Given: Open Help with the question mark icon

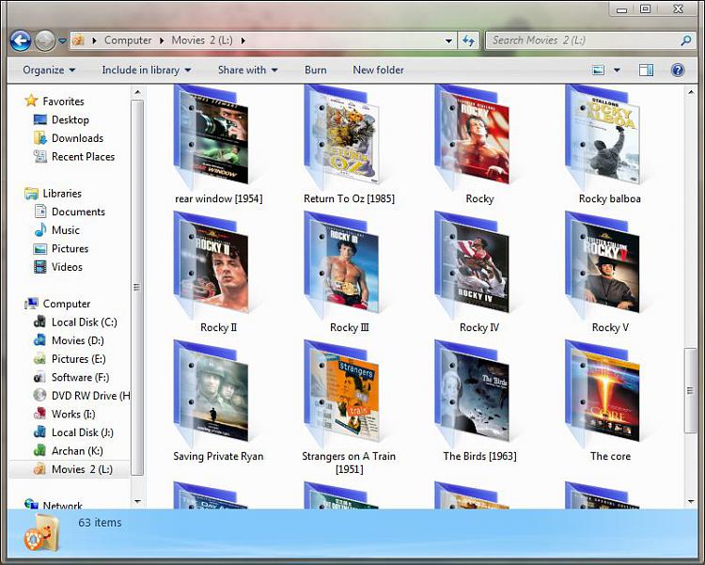Looking at the screenshot, I should 678,70.
